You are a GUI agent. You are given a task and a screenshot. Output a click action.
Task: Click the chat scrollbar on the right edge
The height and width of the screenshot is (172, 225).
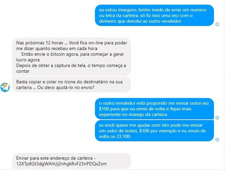224,86
